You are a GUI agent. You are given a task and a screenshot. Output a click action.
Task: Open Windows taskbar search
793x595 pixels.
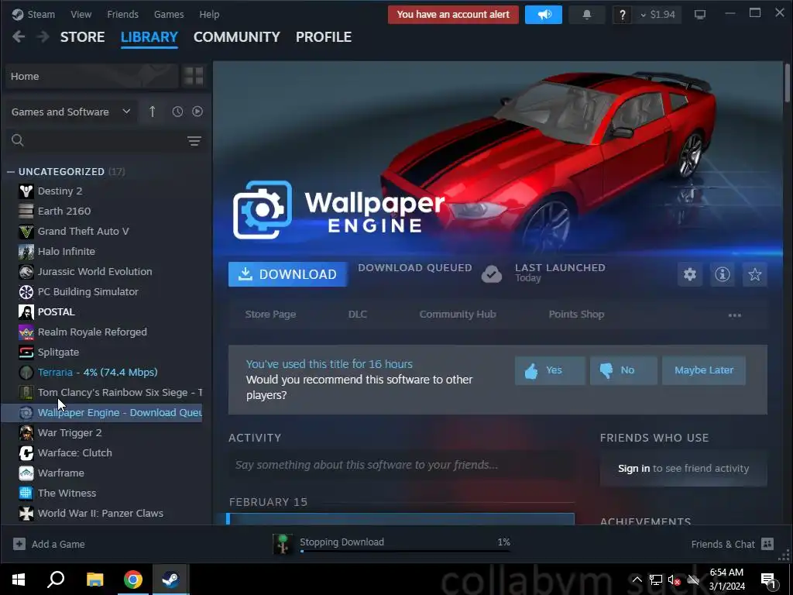[56, 580]
